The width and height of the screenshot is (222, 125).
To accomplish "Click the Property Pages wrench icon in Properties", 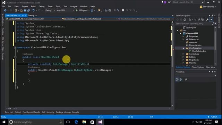I will tap(186, 80).
